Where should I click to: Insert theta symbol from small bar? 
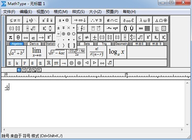(x=18, y=38)
